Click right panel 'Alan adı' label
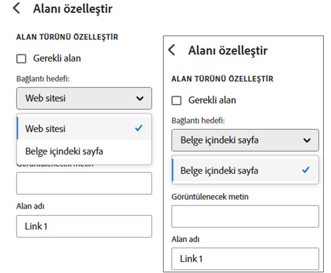Image resolution: width=331 pixels, height=273 pixels. (x=185, y=239)
